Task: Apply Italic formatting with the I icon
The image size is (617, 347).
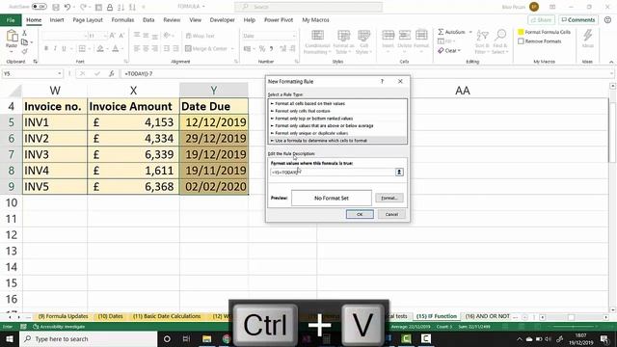Action: [x=55, y=48]
